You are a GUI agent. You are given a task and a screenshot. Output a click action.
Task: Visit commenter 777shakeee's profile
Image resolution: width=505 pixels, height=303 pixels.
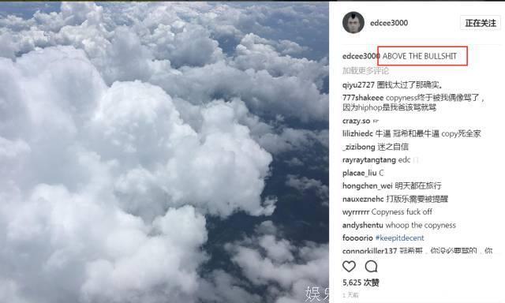coord(363,98)
